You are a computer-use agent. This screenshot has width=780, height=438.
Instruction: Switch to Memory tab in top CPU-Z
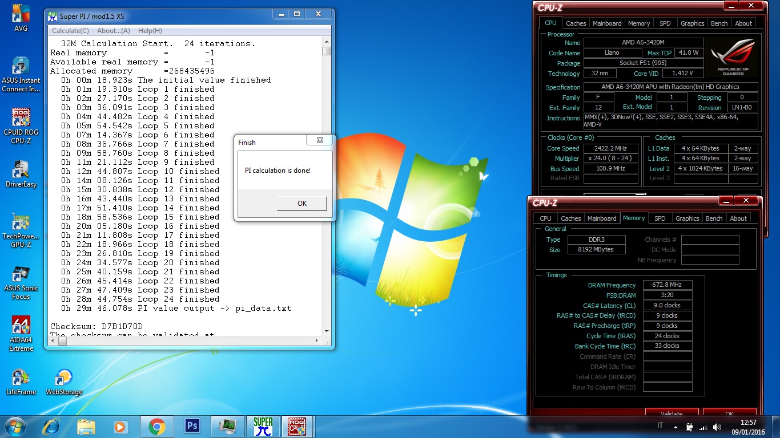coord(639,23)
